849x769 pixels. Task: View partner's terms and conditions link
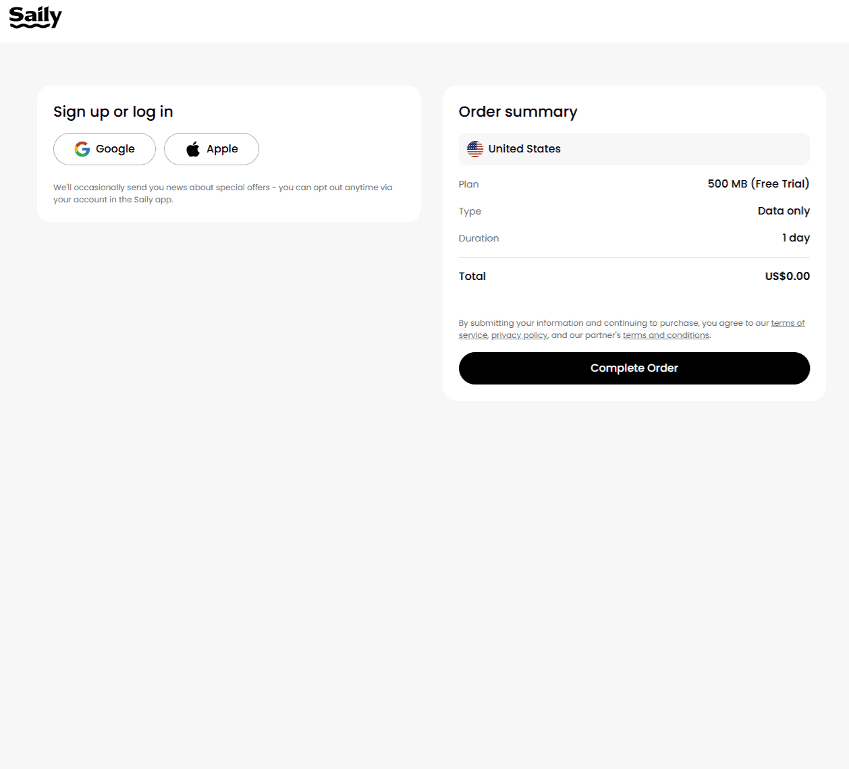pos(666,335)
